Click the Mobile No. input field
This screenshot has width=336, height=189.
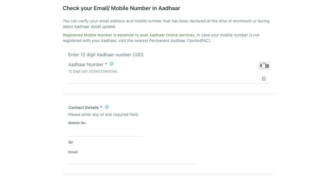point(105,132)
